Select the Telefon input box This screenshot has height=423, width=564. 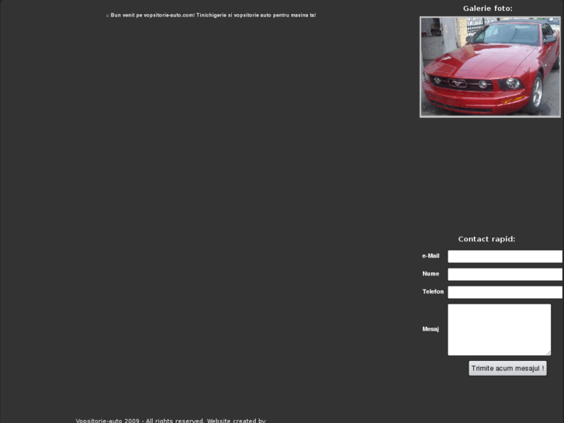pos(505,292)
